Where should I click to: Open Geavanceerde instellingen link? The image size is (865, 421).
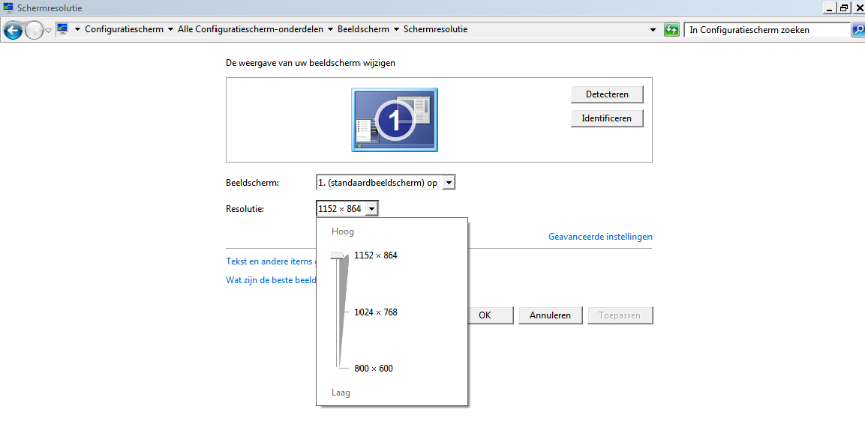tap(600, 237)
